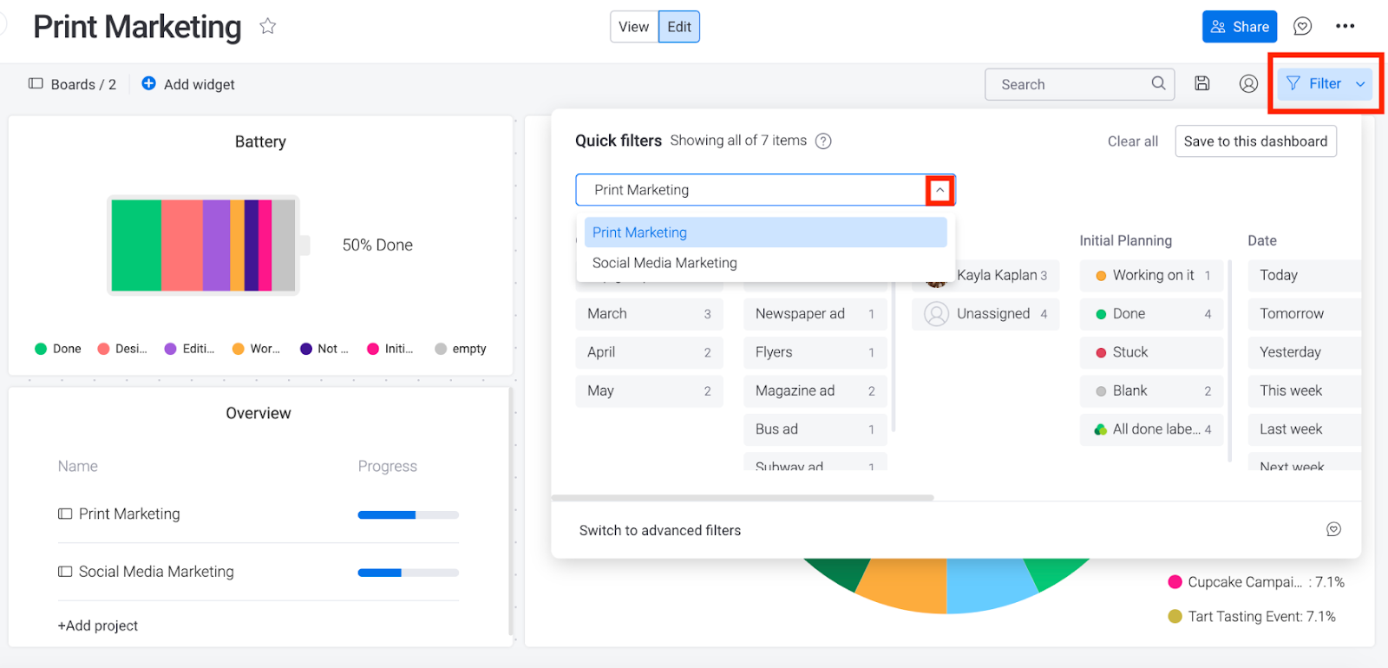The width and height of the screenshot is (1388, 668).
Task: Click the Share button
Action: [x=1240, y=27]
